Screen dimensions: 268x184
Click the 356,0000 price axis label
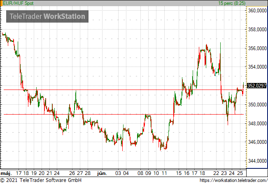point(257,48)
